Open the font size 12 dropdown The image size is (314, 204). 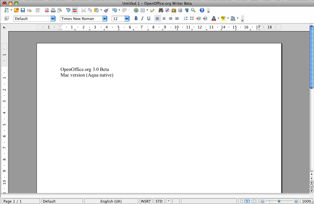[x=127, y=19]
